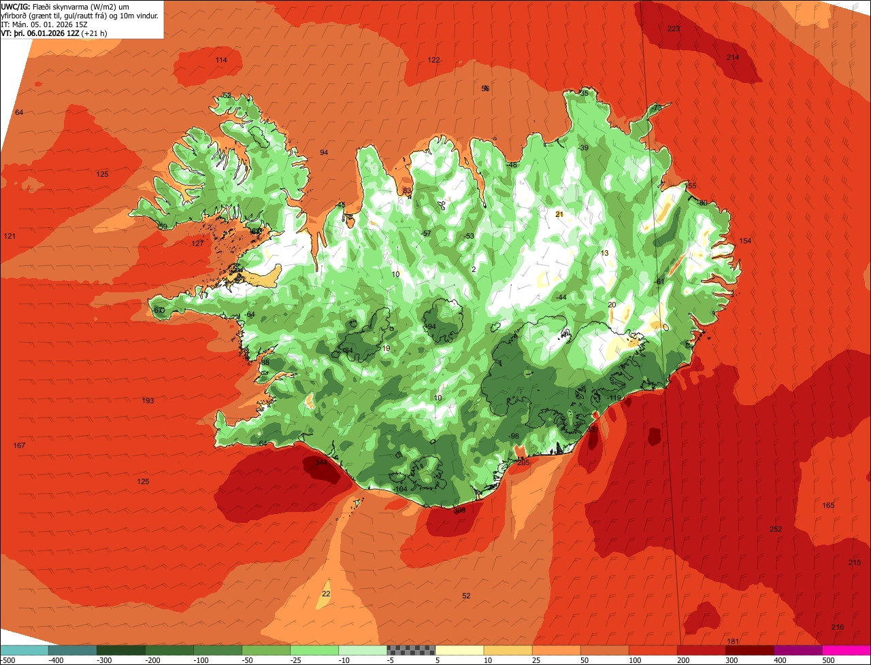
Task: Select the '205' value on the south coast
Action: coord(523,462)
